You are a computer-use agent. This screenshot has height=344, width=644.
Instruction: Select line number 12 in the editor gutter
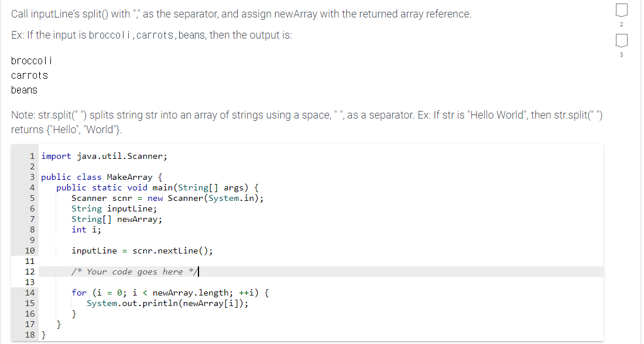(x=30, y=271)
